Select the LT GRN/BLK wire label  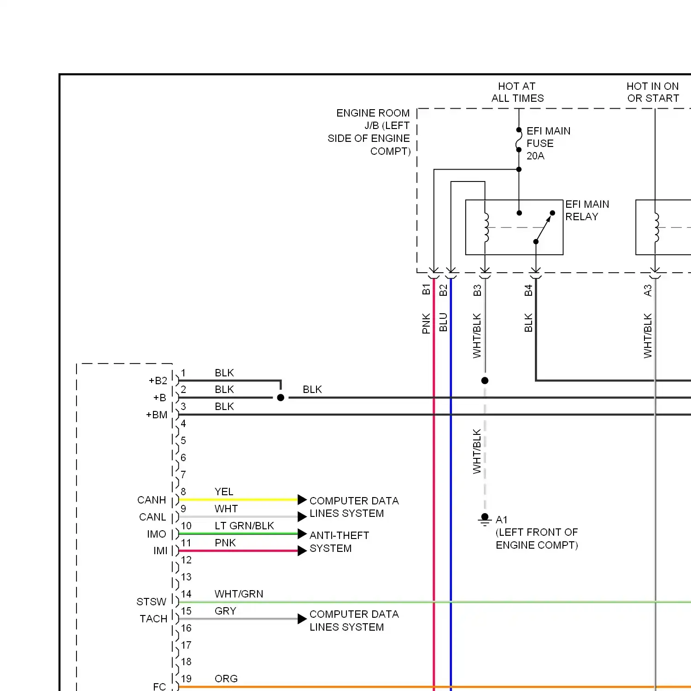244,526
